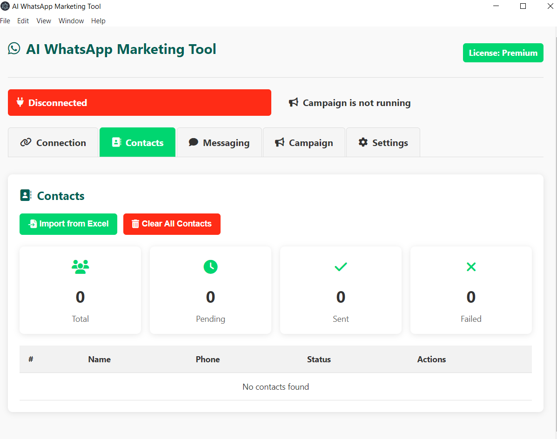The height and width of the screenshot is (439, 557).
Task: Click Clear All Contacts button
Action: tap(172, 224)
